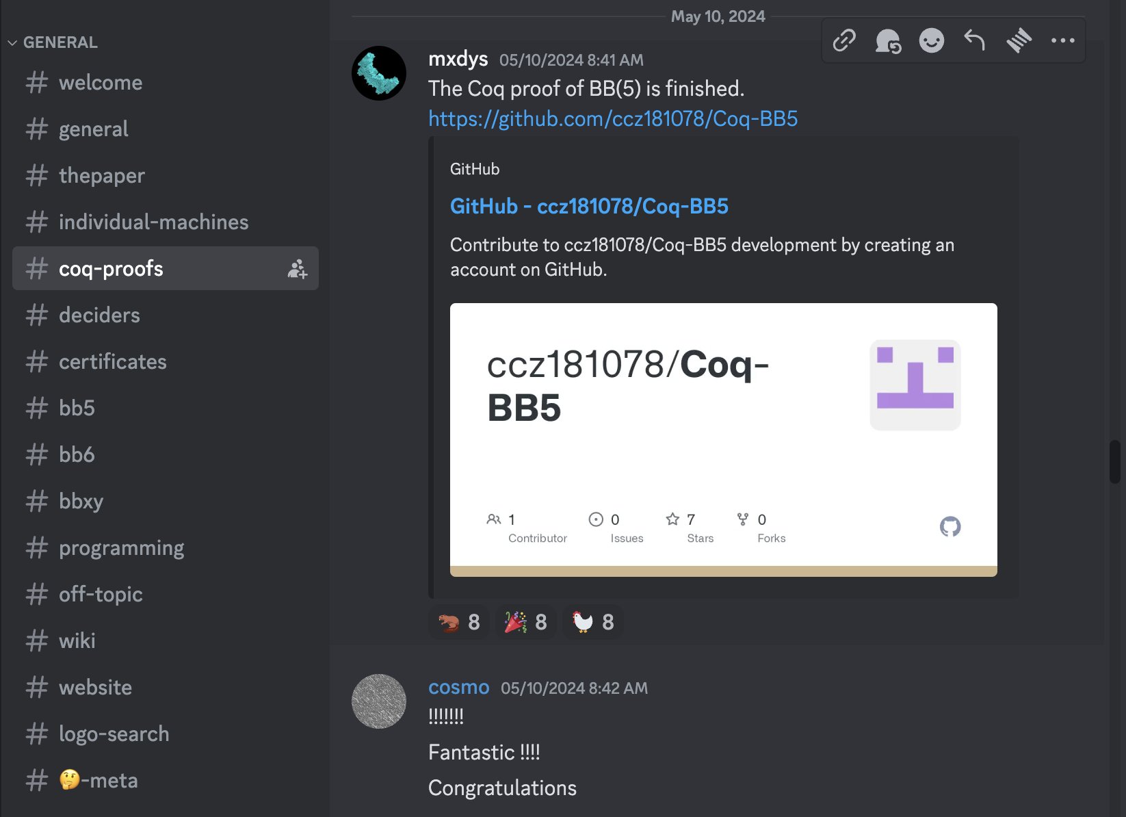Open the github.com/ccz181078/Coq-BB5 URL
The width and height of the screenshot is (1126, 817).
(613, 119)
